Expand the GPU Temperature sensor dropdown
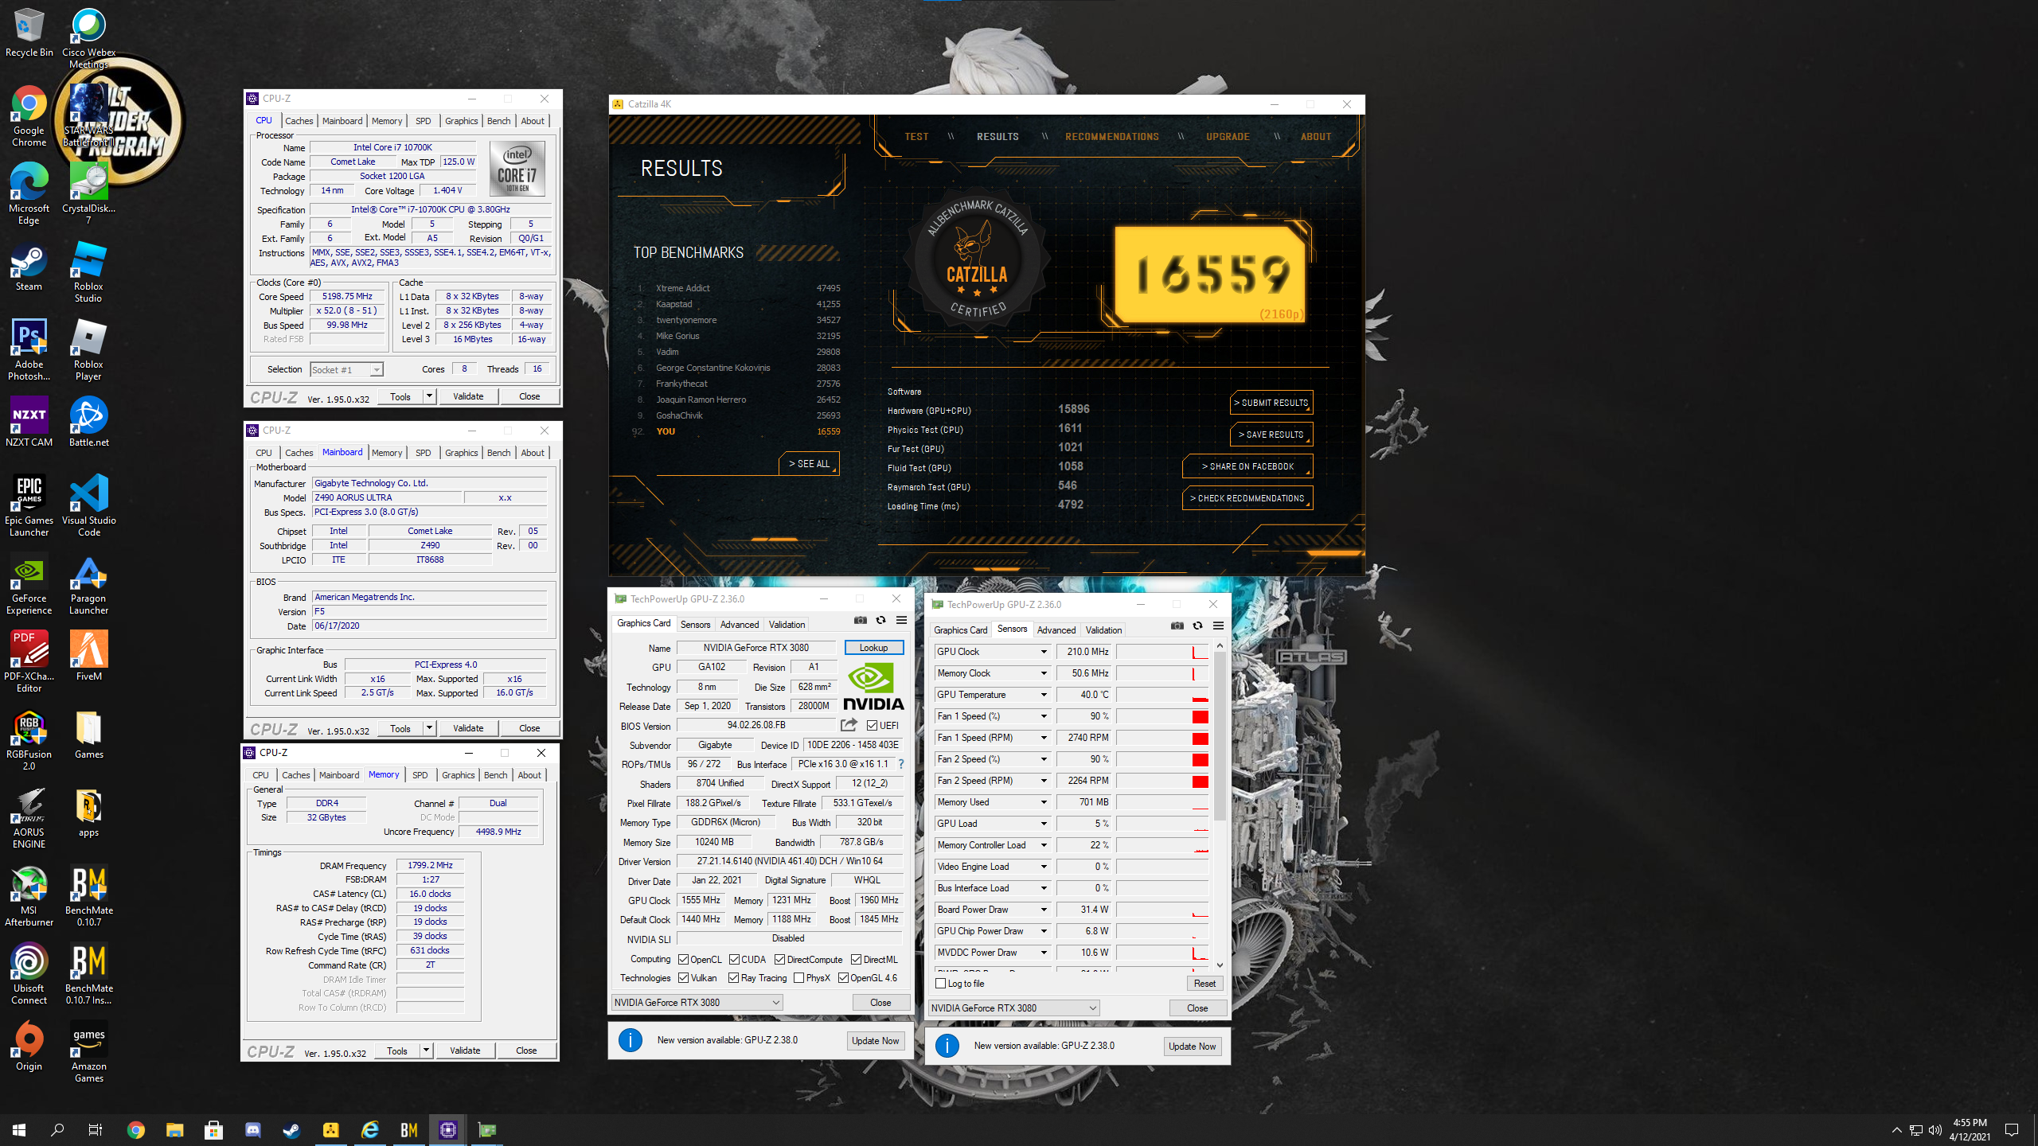The height and width of the screenshot is (1146, 2038). pyautogui.click(x=1043, y=695)
